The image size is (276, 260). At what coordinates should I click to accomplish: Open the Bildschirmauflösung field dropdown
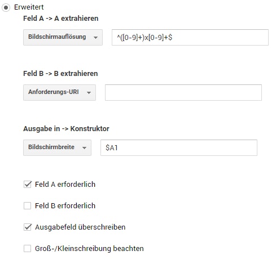63,37
